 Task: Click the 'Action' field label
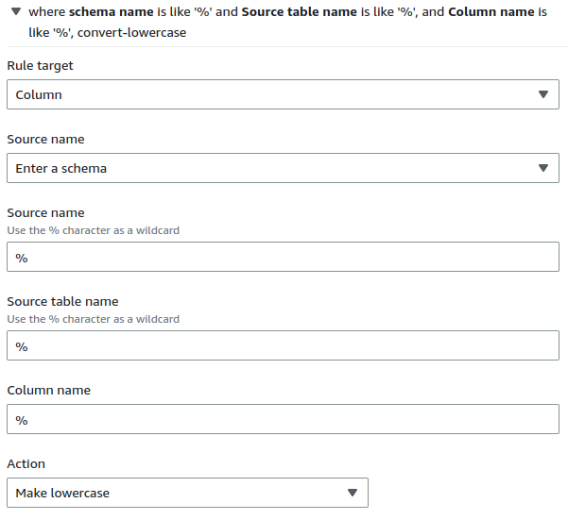(x=26, y=464)
